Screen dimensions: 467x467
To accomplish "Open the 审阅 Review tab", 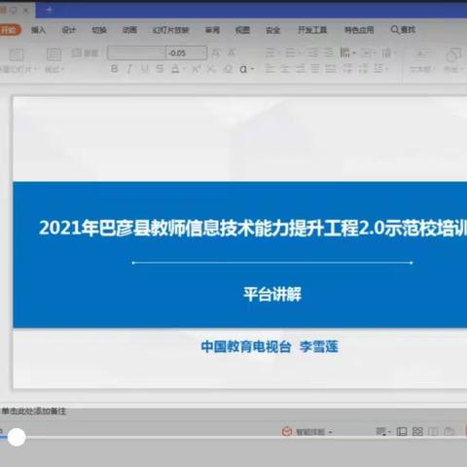I will (212, 30).
